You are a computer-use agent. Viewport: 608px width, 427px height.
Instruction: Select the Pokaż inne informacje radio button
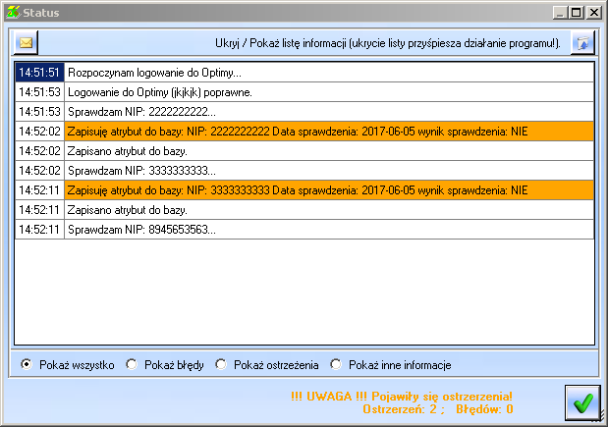(336, 364)
